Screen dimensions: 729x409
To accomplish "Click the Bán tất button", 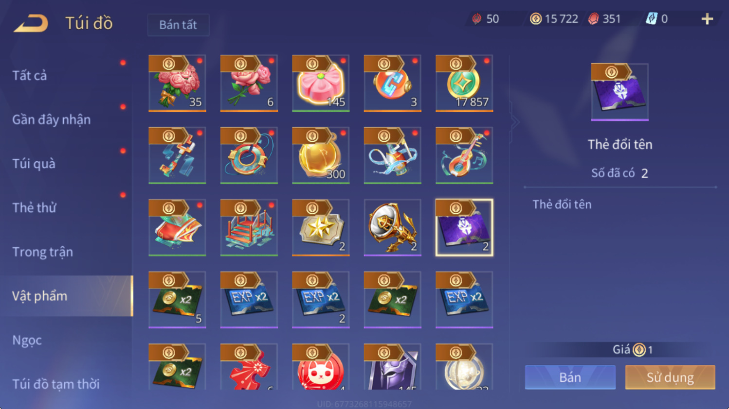I will pos(178,25).
